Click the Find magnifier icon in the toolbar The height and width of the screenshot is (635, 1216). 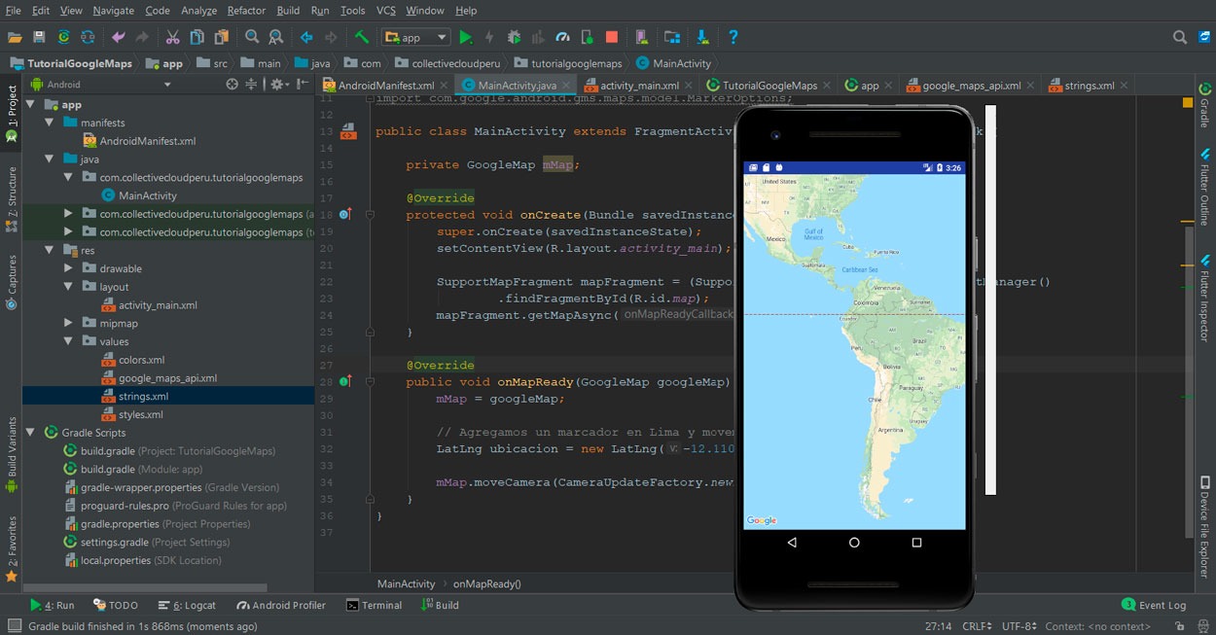[x=252, y=37]
